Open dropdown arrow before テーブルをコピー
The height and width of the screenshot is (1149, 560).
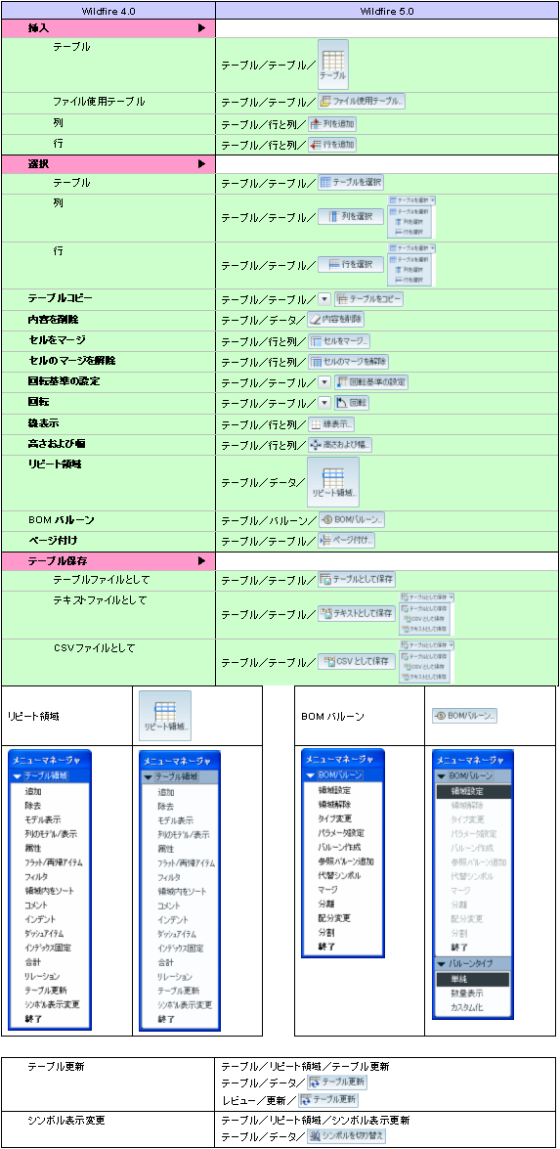325,299
